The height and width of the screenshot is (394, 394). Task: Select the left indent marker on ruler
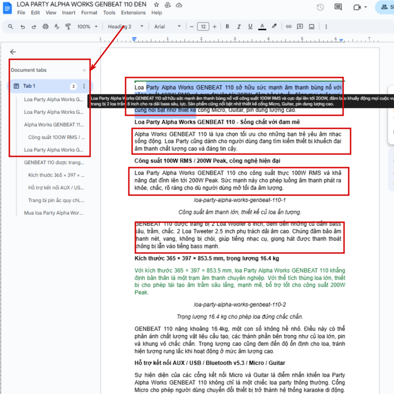pos(134,39)
